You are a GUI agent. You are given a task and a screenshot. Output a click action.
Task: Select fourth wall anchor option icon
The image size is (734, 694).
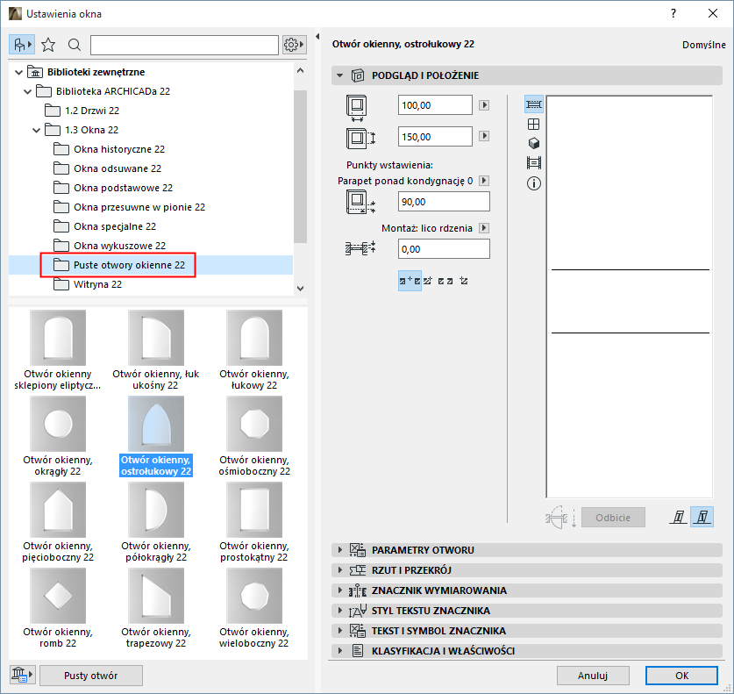point(463,281)
